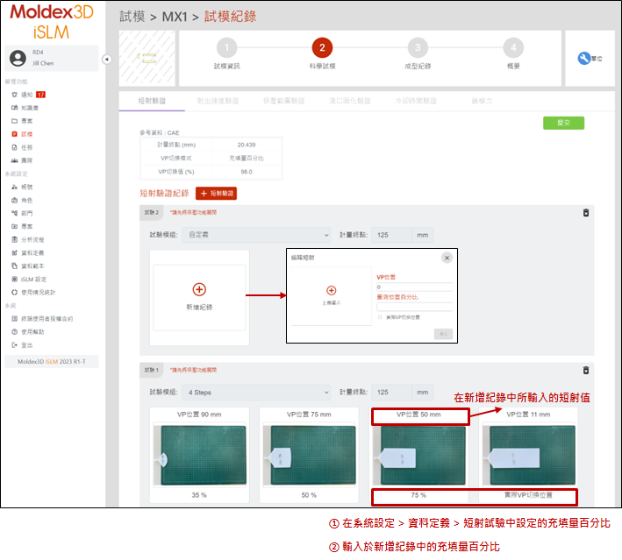Open 通知 notifications in the sidebar
Screen dimensions: 622x560
click(27, 95)
